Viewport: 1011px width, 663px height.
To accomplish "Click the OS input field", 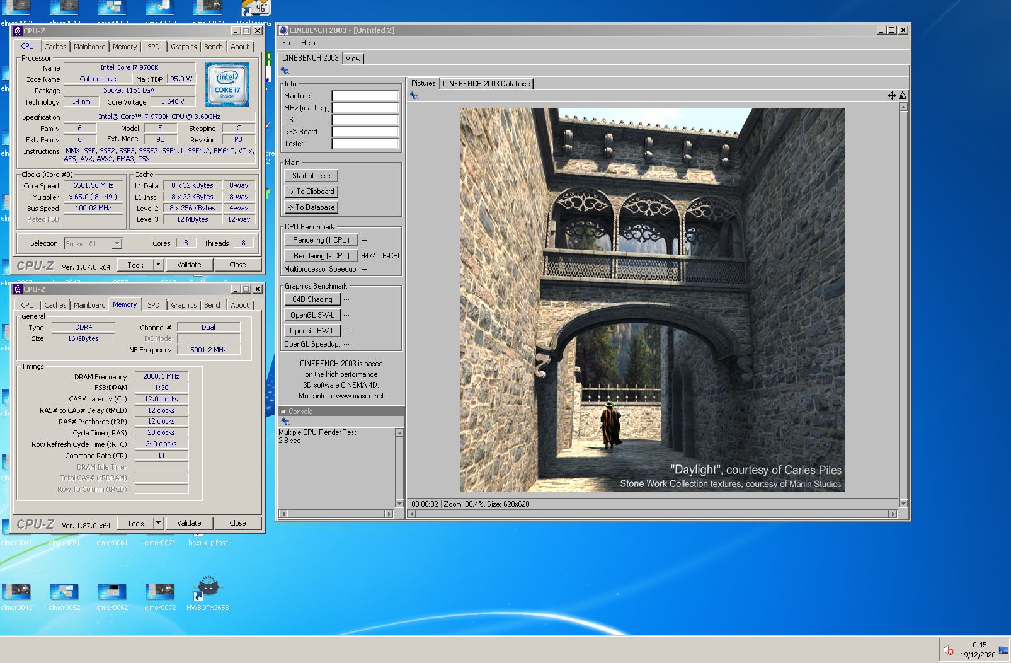I will 365,120.
